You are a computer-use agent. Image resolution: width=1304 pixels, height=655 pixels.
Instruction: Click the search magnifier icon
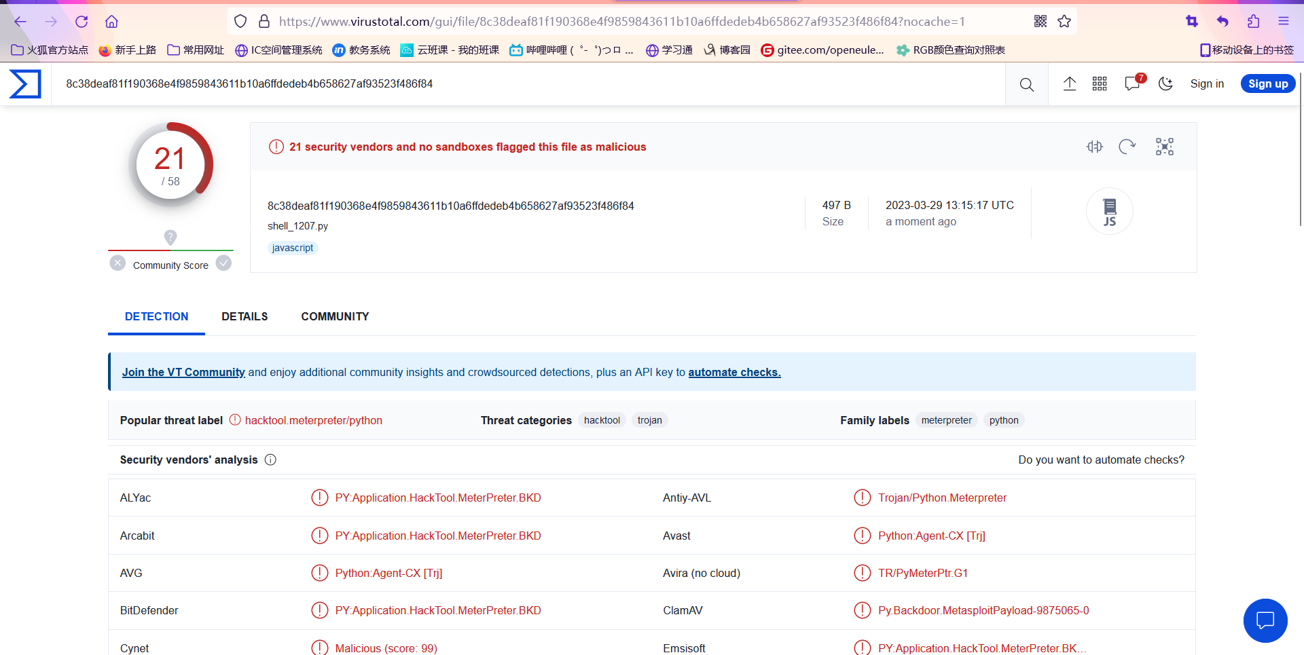point(1027,84)
